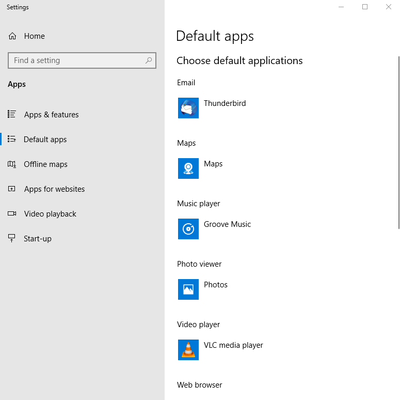Image resolution: width=400 pixels, height=400 pixels.
Task: Change the Thunderbird email default
Action: tap(225, 103)
